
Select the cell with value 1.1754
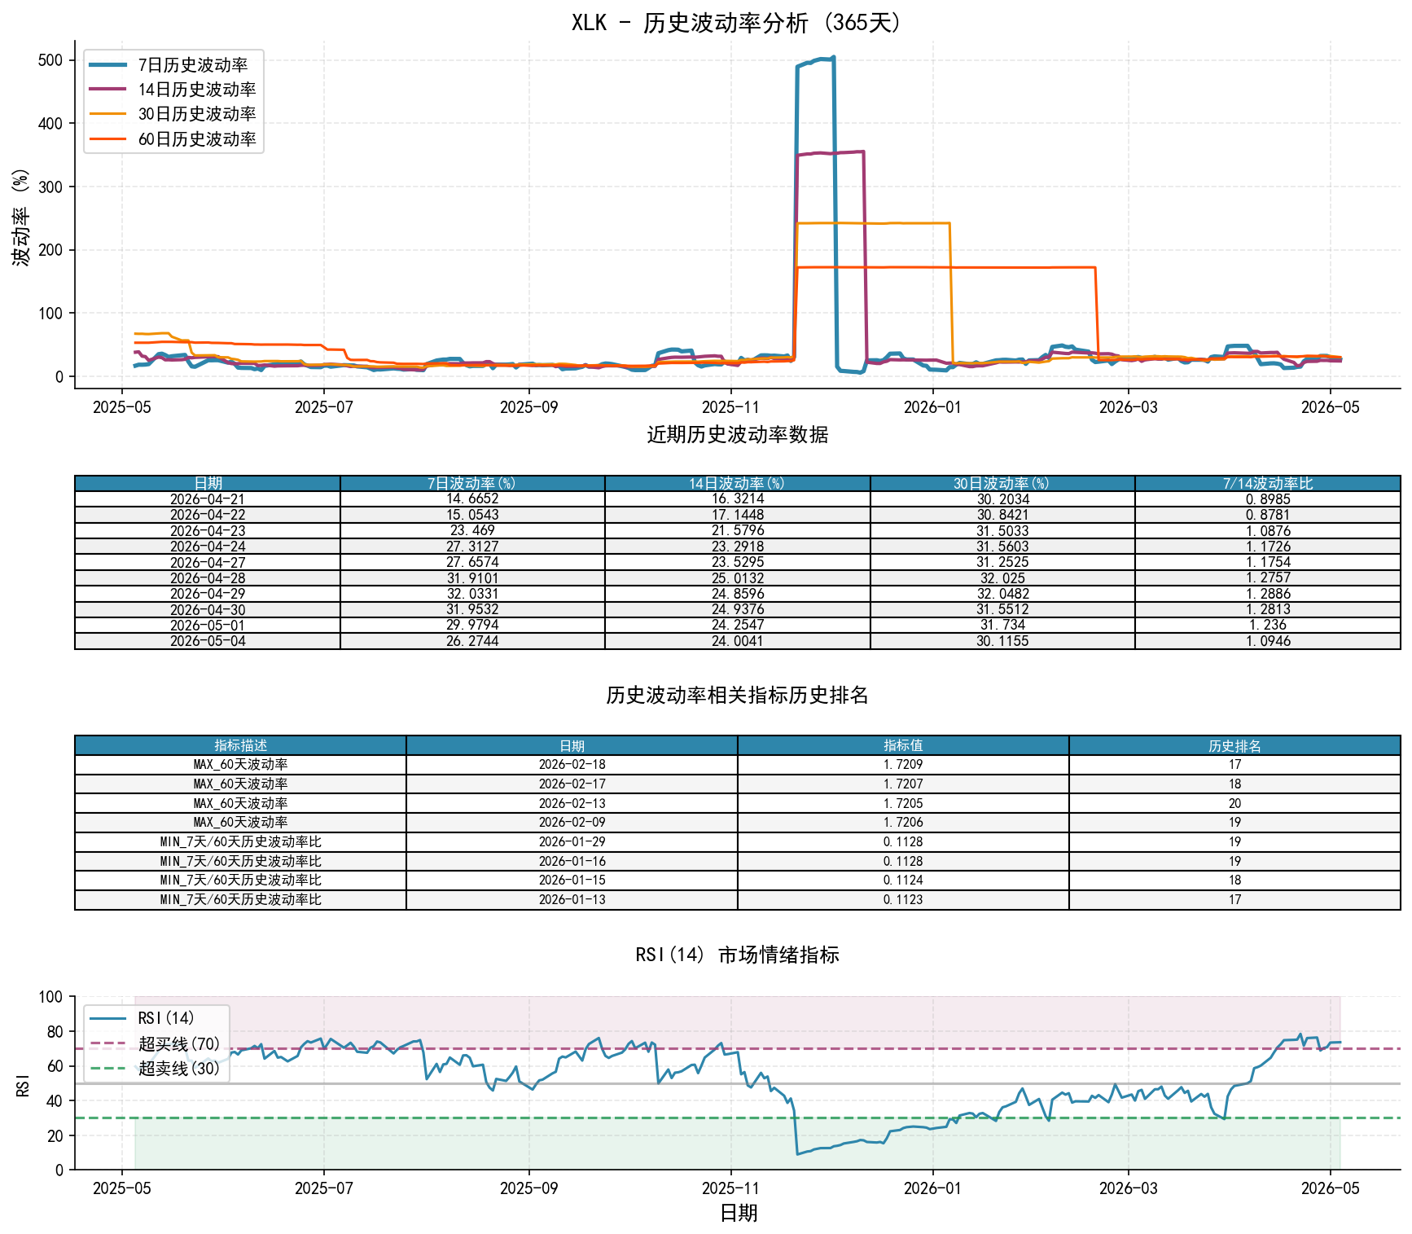1268,562
